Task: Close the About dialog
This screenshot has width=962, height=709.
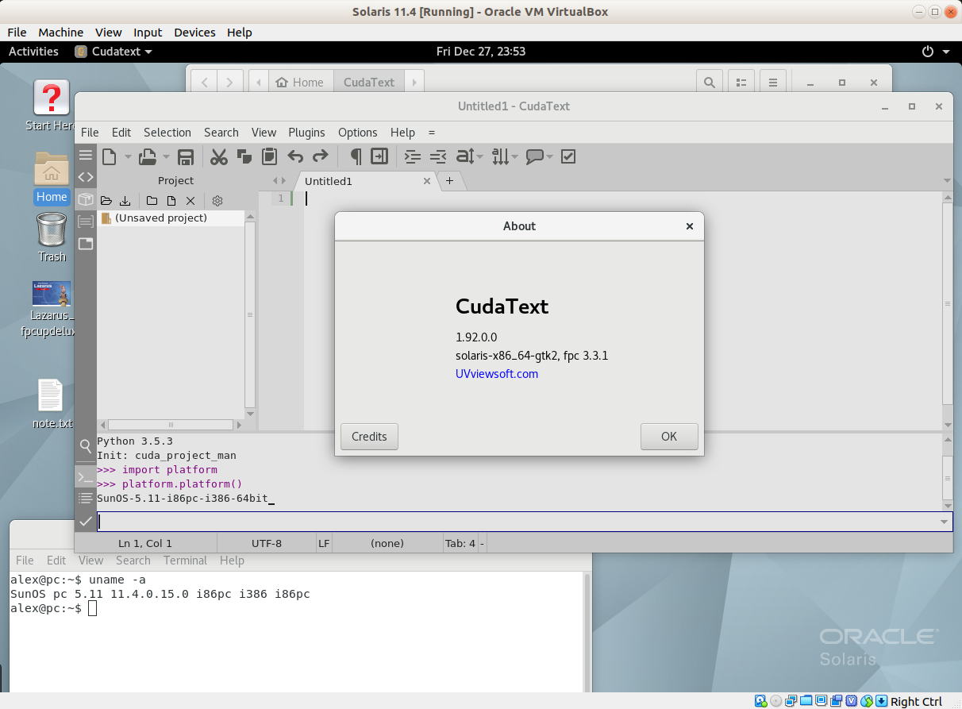Action: [690, 226]
